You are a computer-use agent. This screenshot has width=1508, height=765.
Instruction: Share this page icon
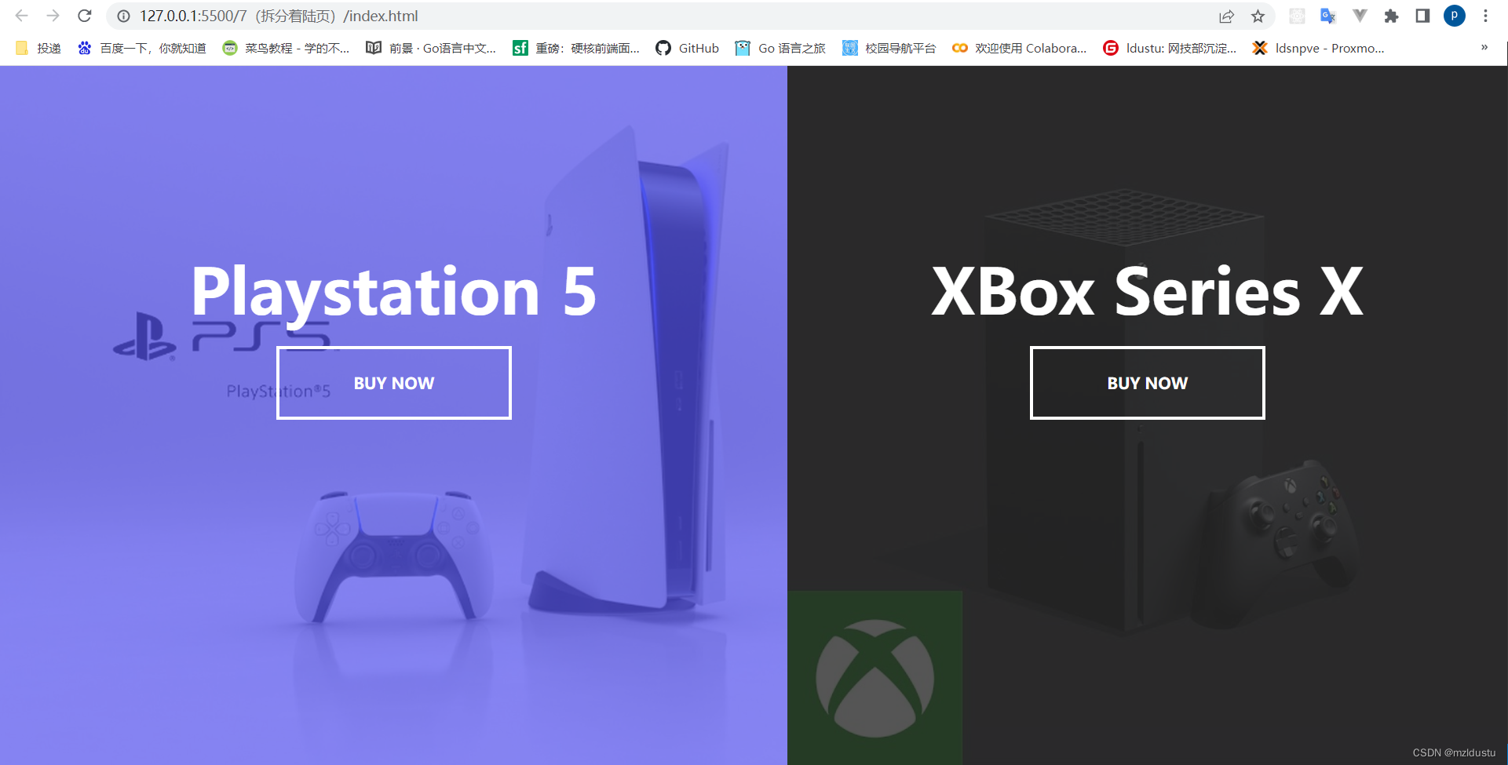[1226, 16]
